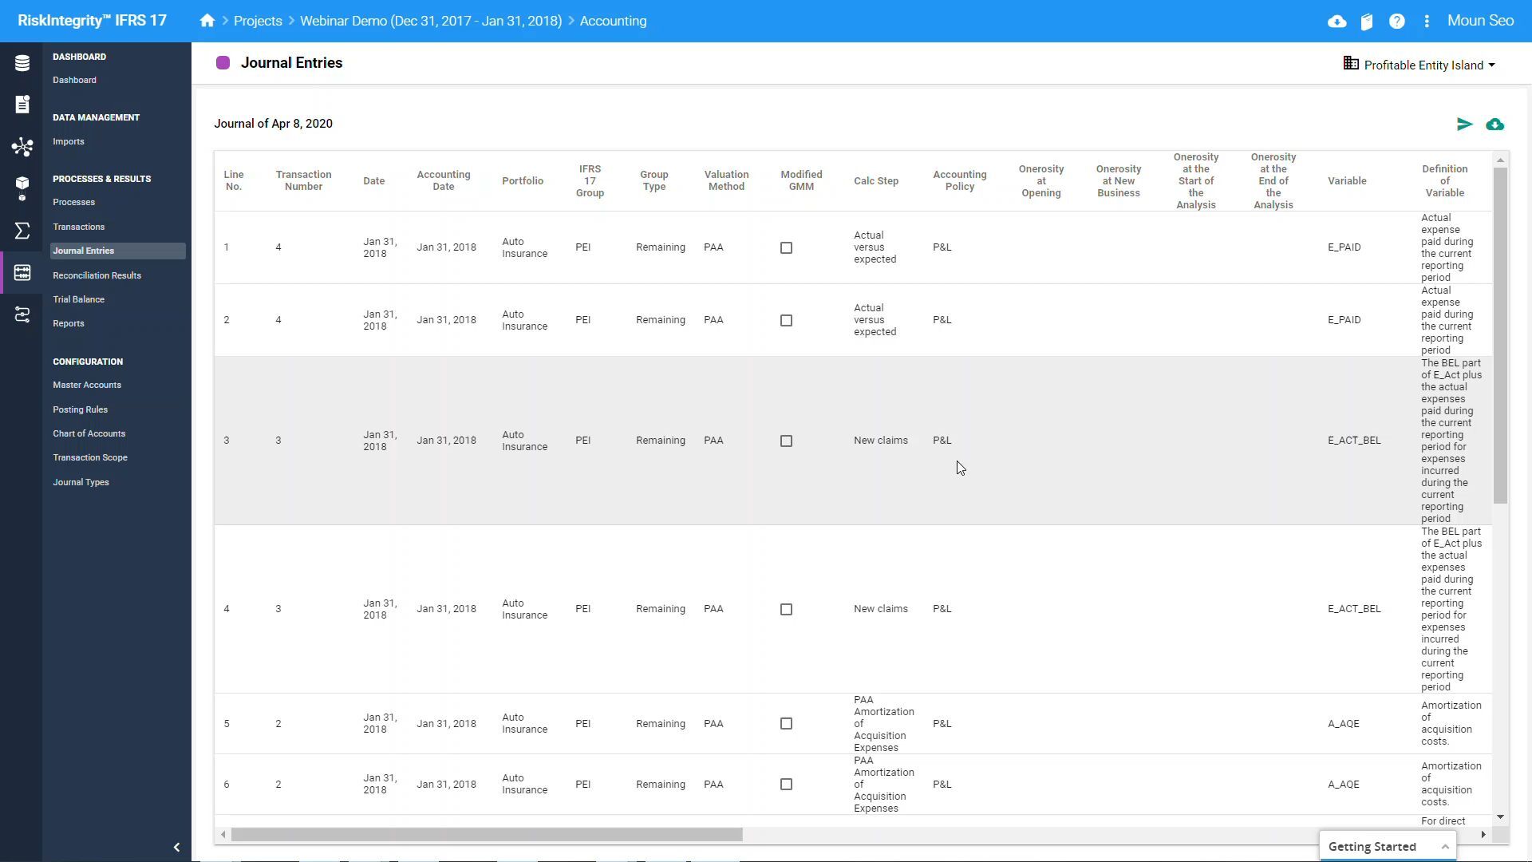The height and width of the screenshot is (862, 1532).
Task: Expand the Getting Started panel
Action: point(1444,847)
